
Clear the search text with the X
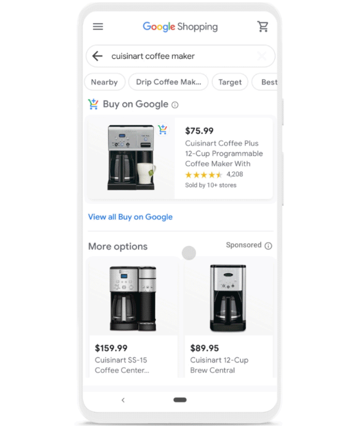tap(262, 56)
